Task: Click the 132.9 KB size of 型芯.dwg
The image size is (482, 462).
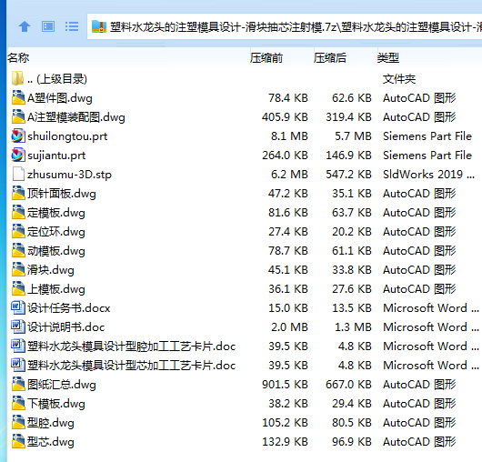Action: 285,442
